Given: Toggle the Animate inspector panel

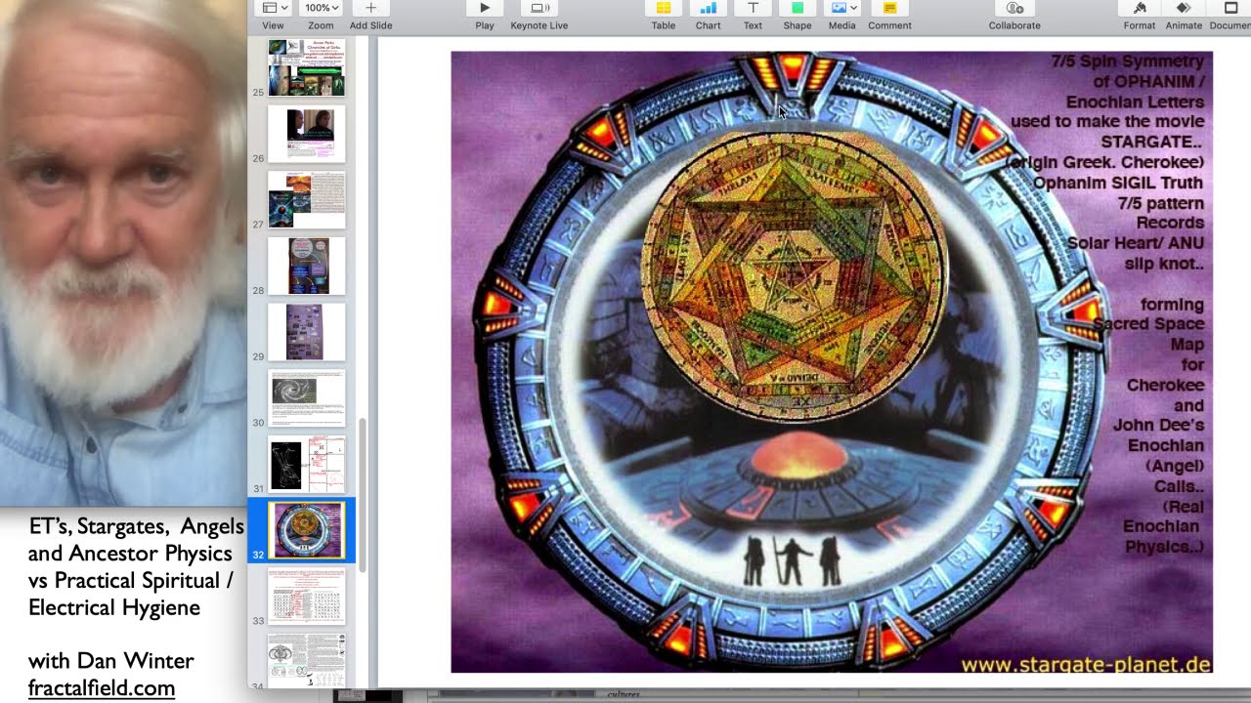Looking at the screenshot, I should [1184, 9].
